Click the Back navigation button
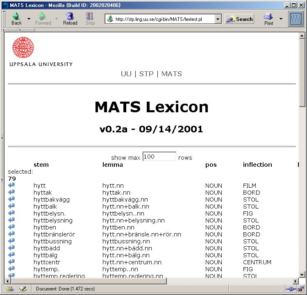 click(x=16, y=19)
